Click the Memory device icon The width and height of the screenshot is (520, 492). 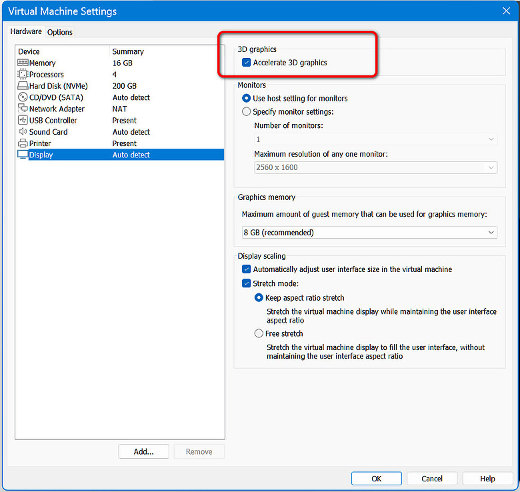23,63
